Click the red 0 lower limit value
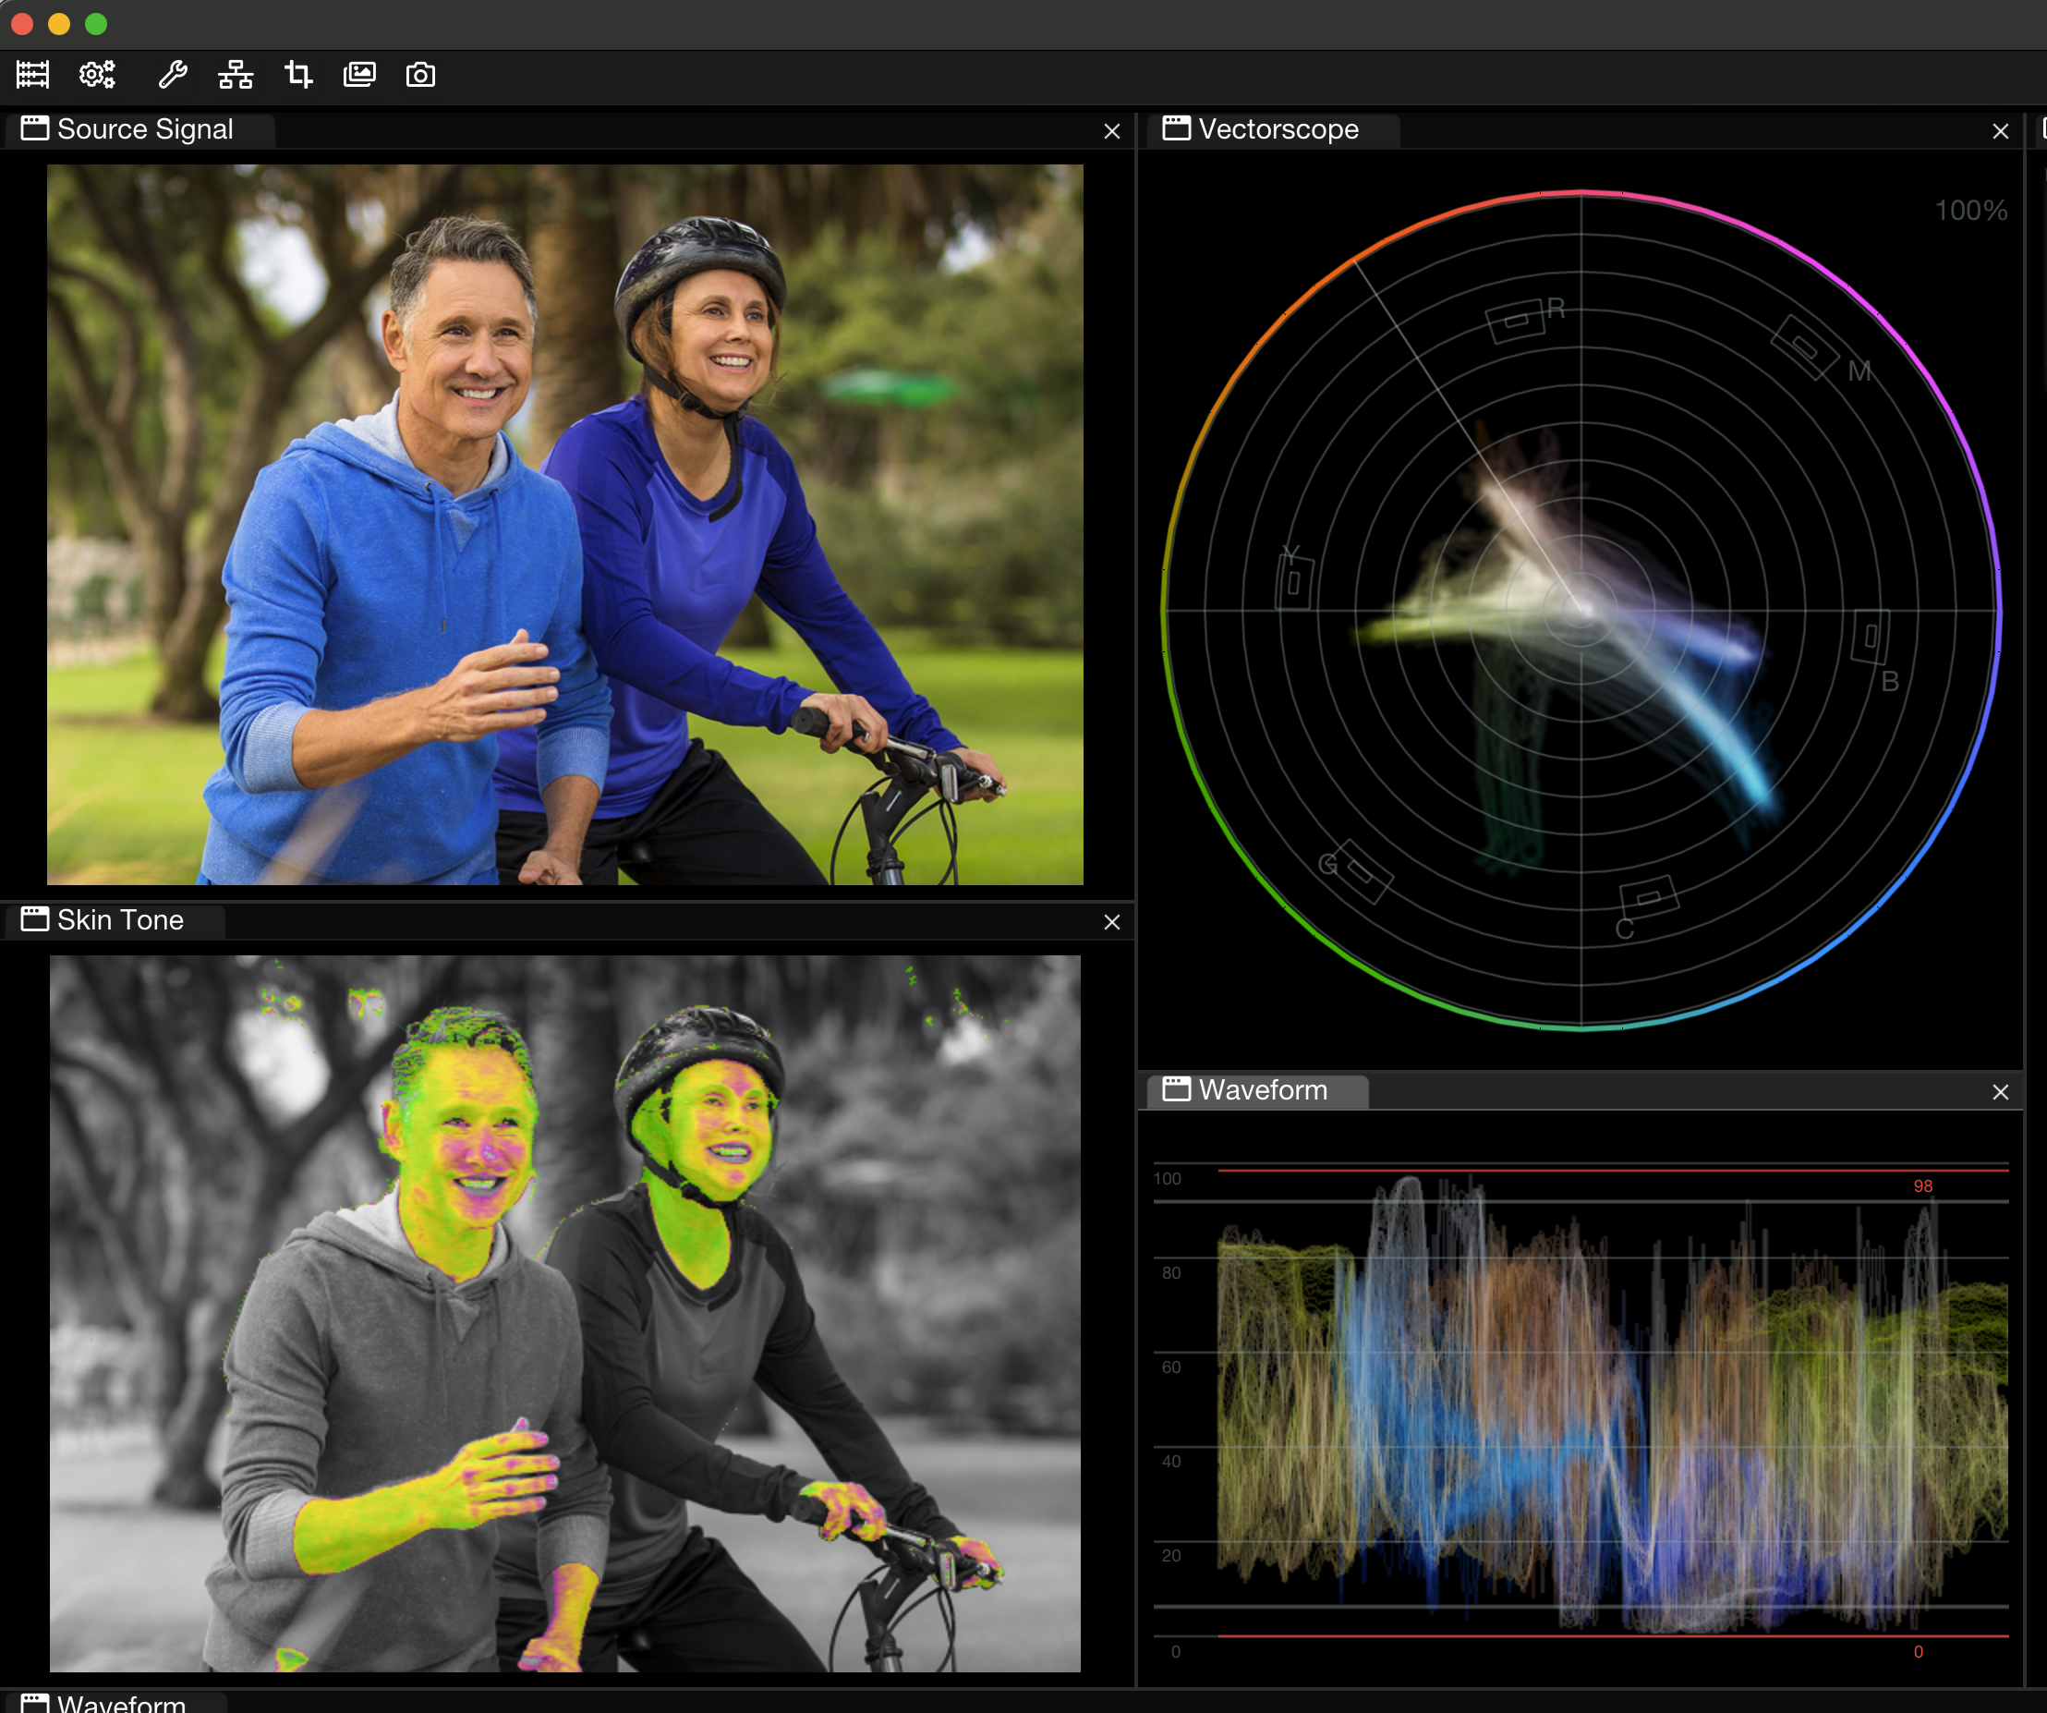Screen dimensions: 2047x1713 pos(1919,1653)
